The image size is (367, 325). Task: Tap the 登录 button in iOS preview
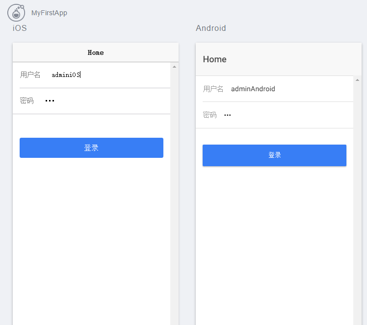pyautogui.click(x=92, y=148)
